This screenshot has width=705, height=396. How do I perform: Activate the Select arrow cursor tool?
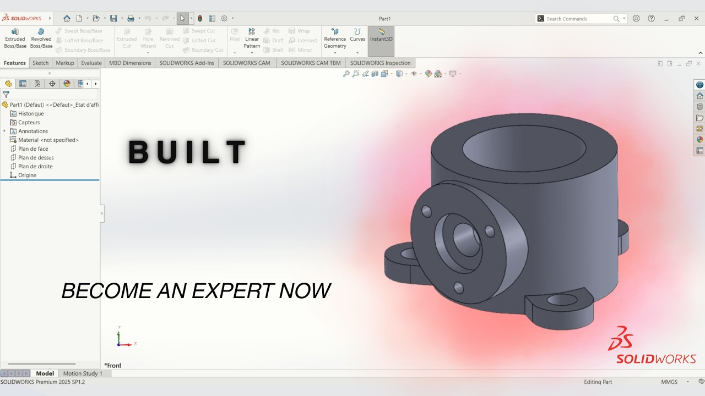coord(182,18)
